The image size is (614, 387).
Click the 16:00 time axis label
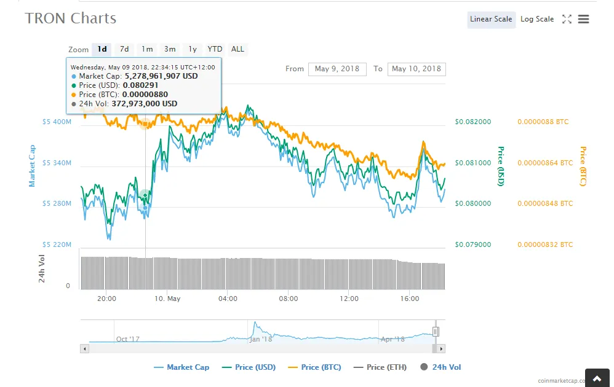(410, 299)
